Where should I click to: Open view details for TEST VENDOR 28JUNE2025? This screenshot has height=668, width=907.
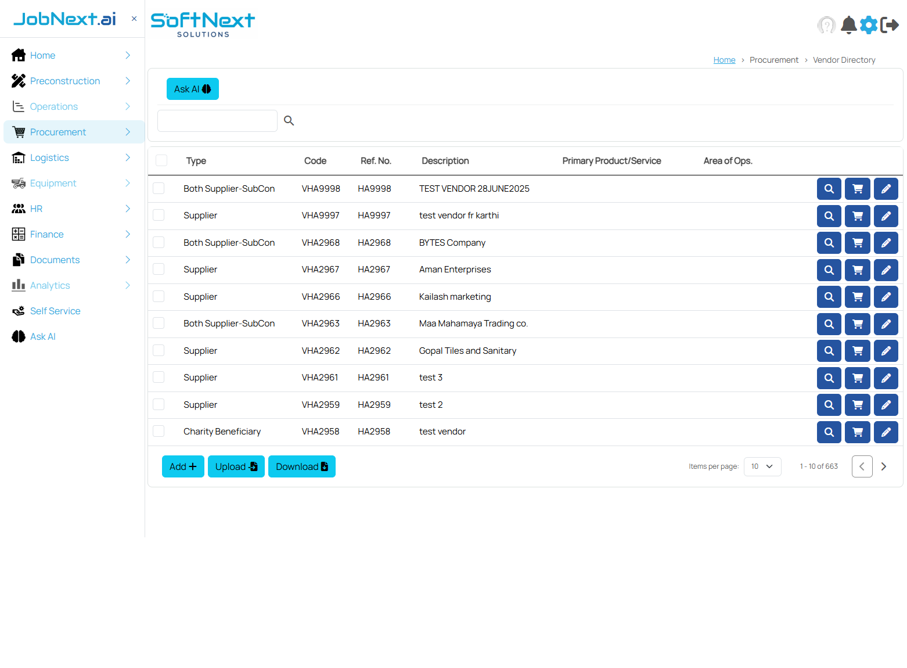[829, 188]
